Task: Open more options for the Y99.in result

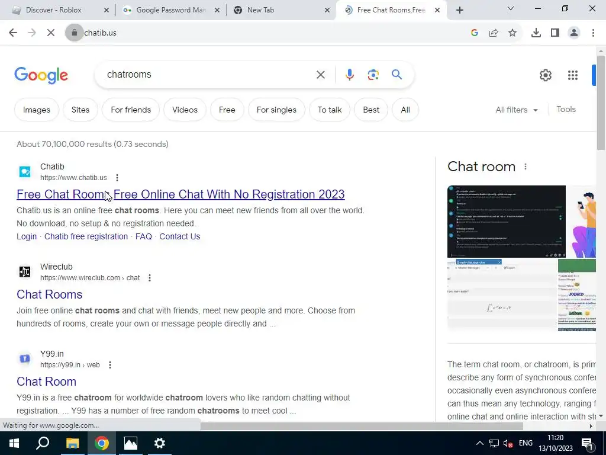Action: (109, 365)
